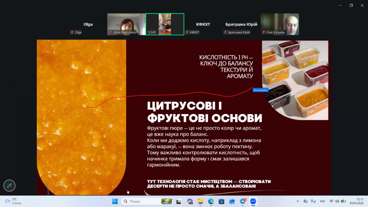Click the green annotation pencil button

(x=9, y=185)
